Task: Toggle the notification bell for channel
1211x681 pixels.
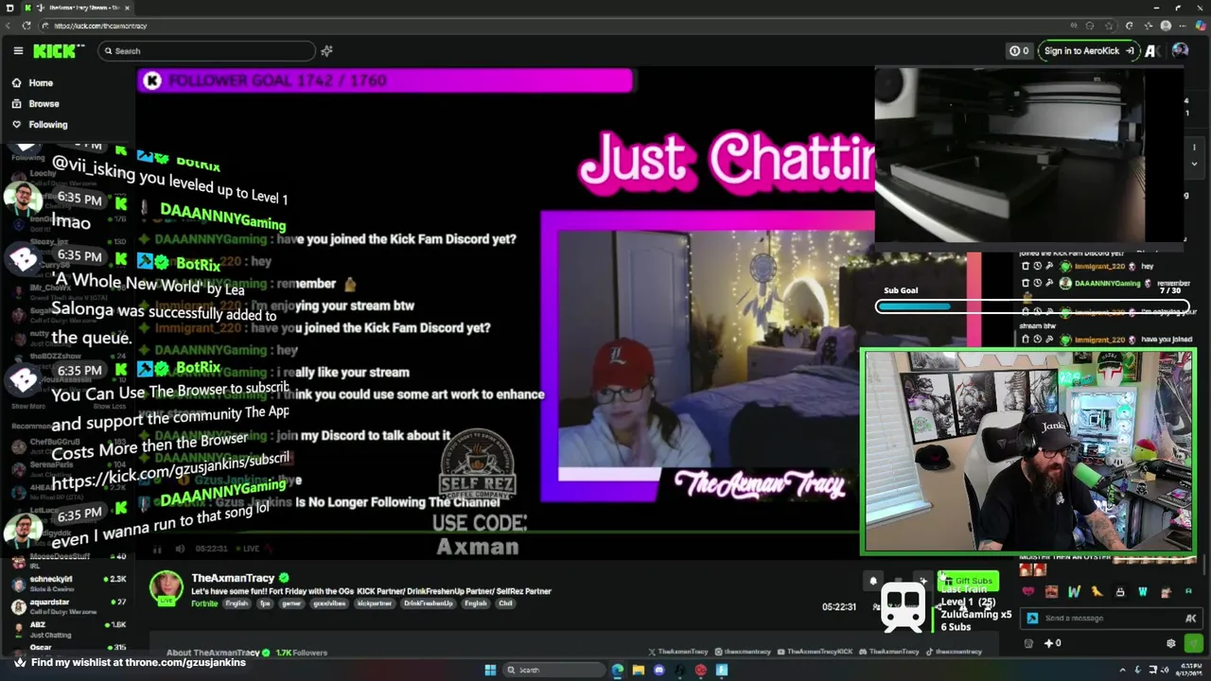Action: tap(873, 582)
